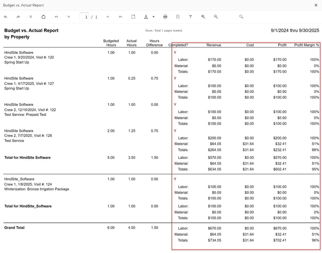Image resolution: width=322 pixels, height=253 pixels.
Task: Click the export download icon
Action: click(146, 17)
